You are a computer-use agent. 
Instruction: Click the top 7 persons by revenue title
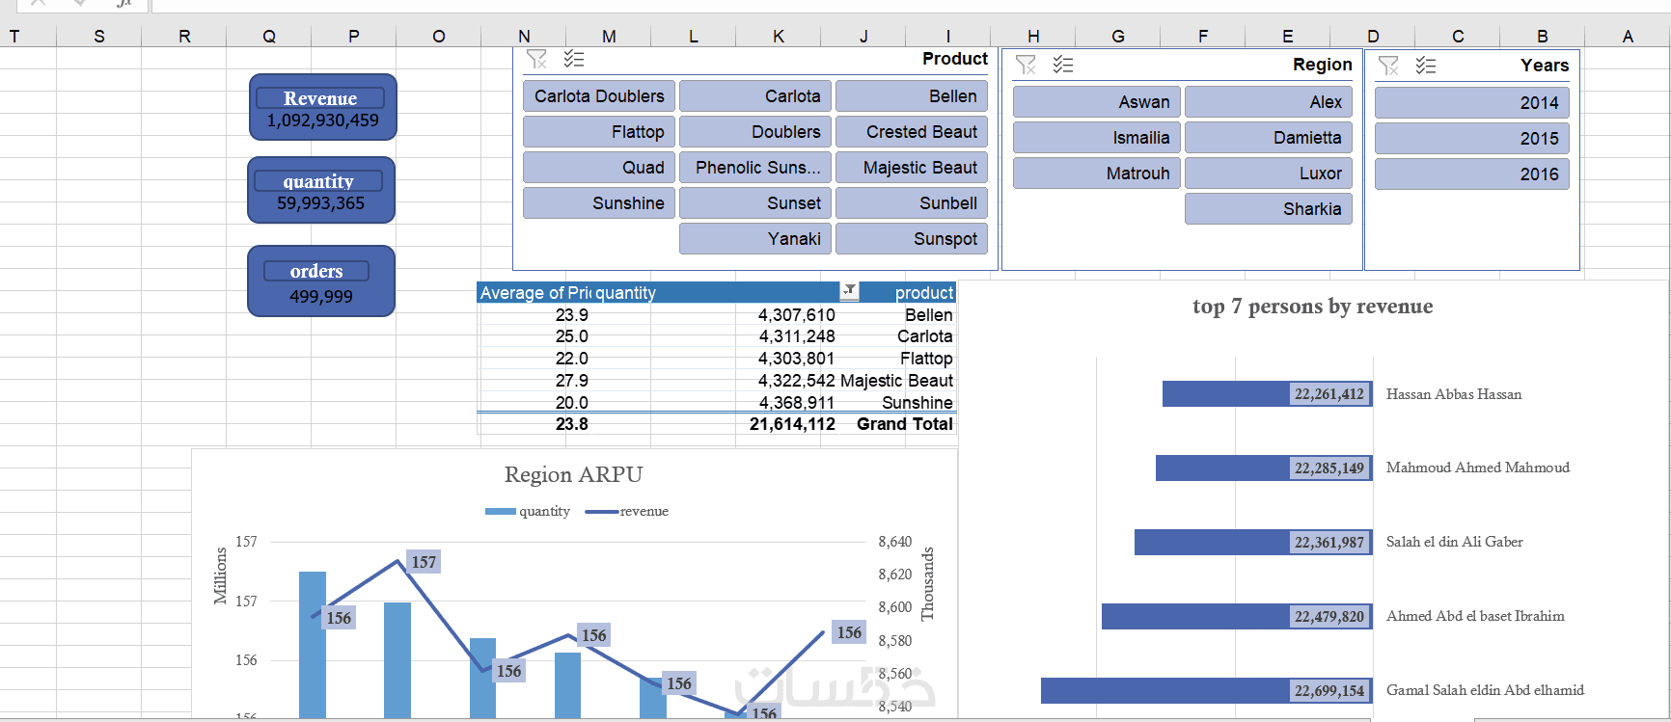pos(1312,307)
